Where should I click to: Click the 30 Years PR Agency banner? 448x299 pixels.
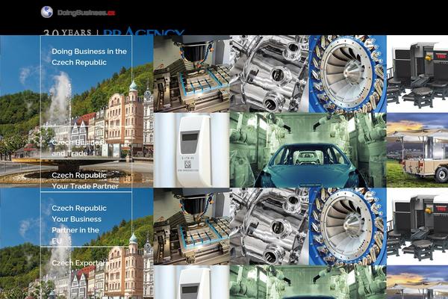[x=114, y=31]
